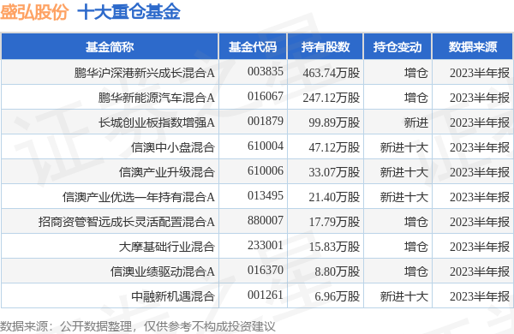Click fund code 013495
Image resolution: width=514 pixels, height=334 pixels.
(x=266, y=195)
